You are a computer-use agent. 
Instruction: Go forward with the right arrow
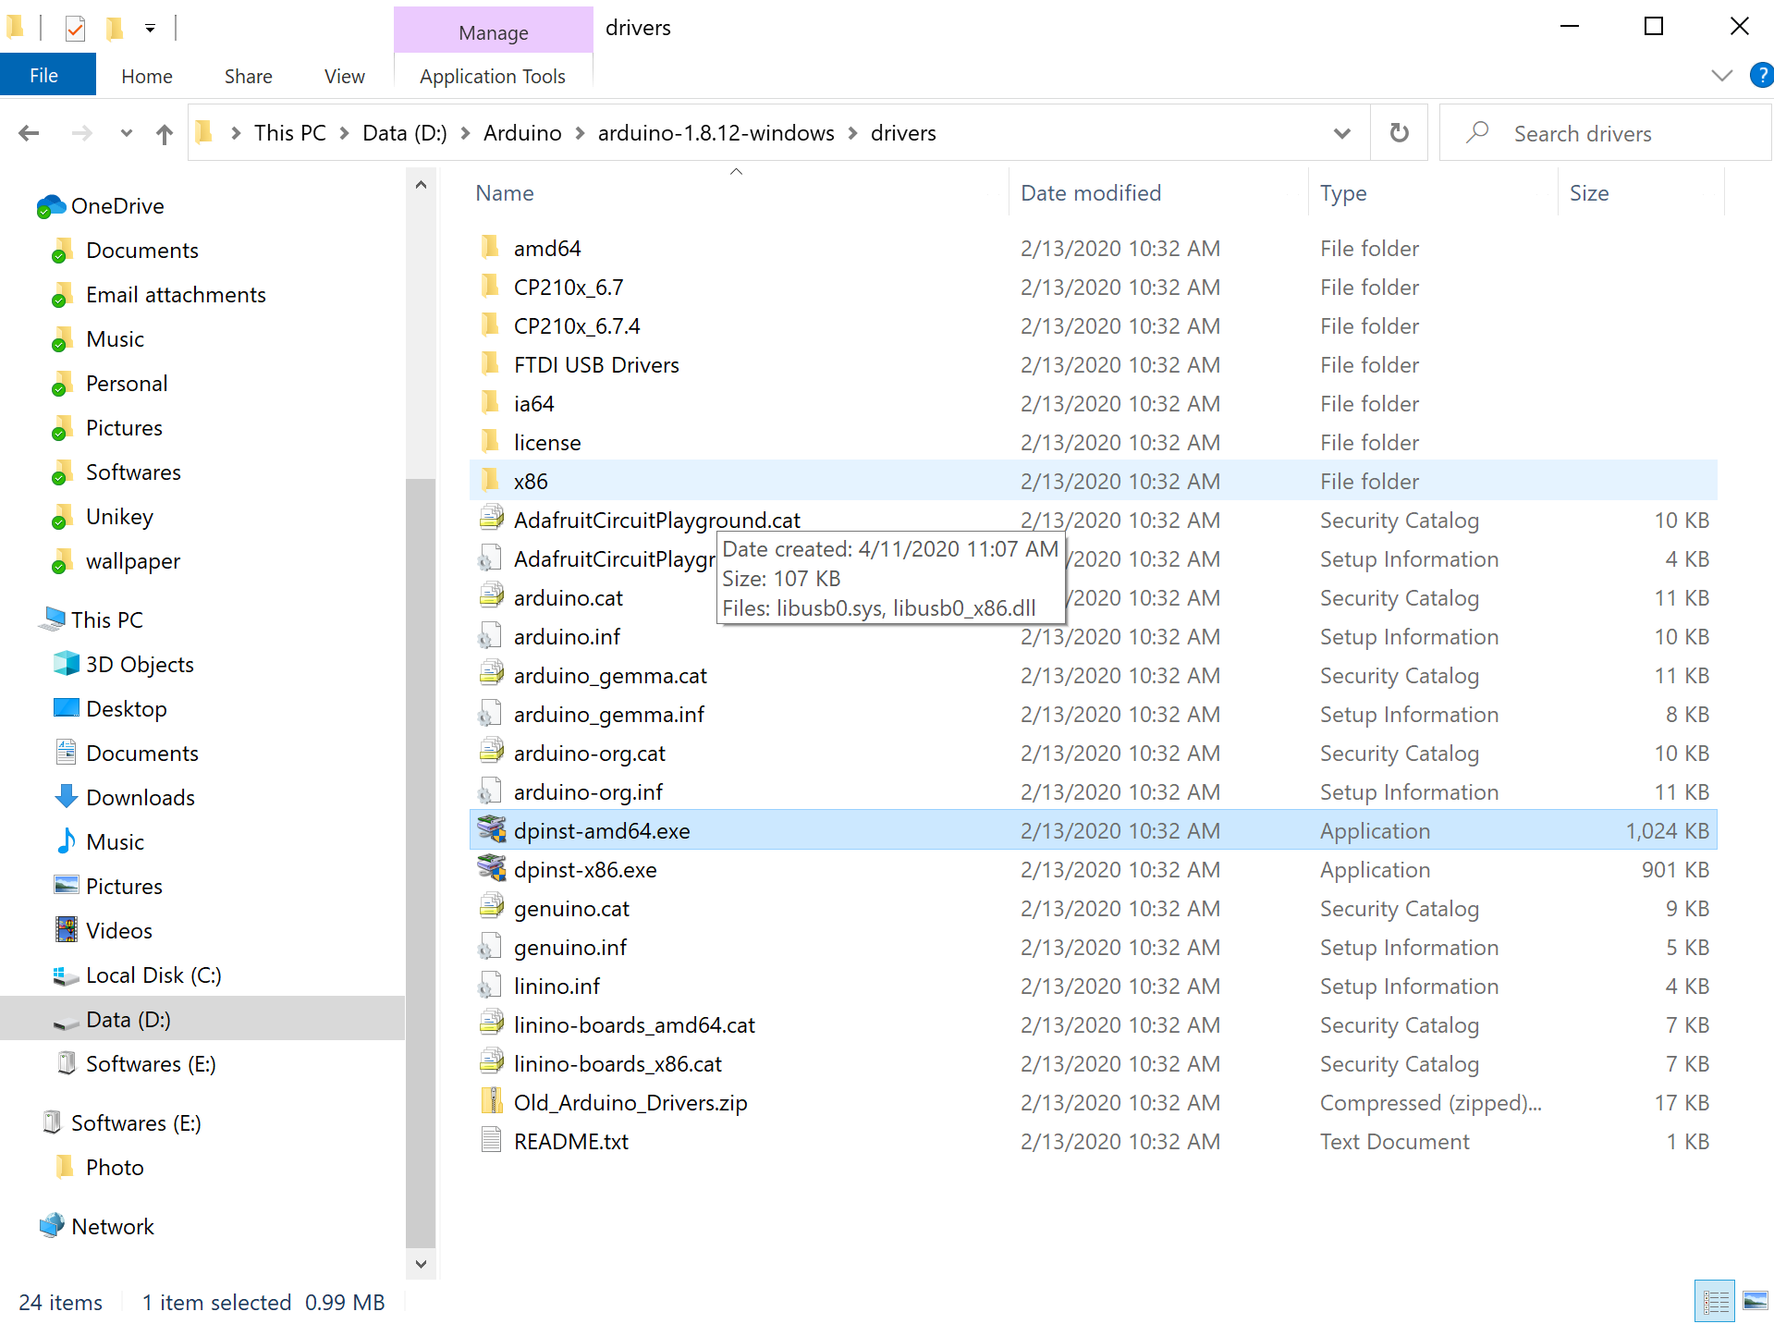pyautogui.click(x=82, y=133)
